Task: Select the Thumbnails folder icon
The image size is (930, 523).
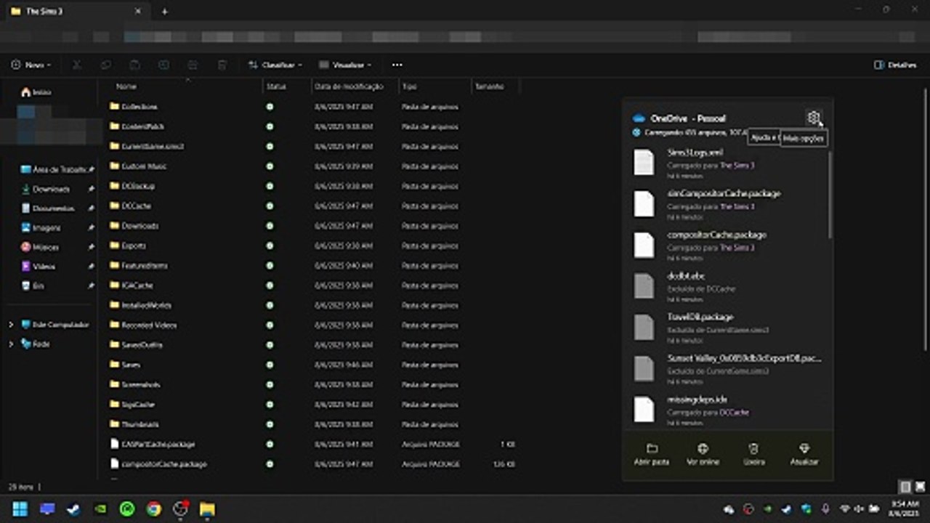Action: [114, 423]
